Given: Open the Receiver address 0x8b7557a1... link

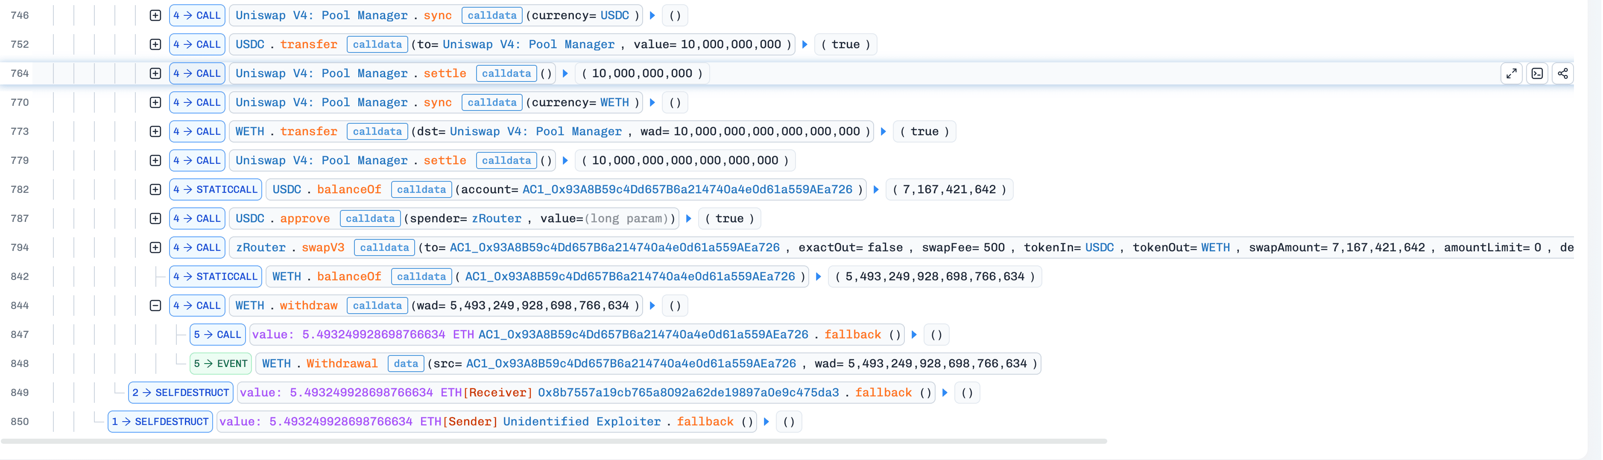Looking at the screenshot, I should [687, 392].
